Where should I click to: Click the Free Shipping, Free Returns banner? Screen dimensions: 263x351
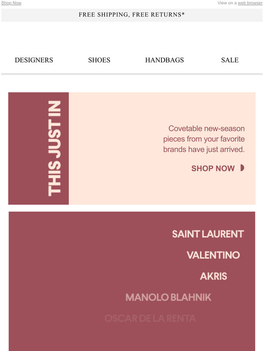coord(131,15)
